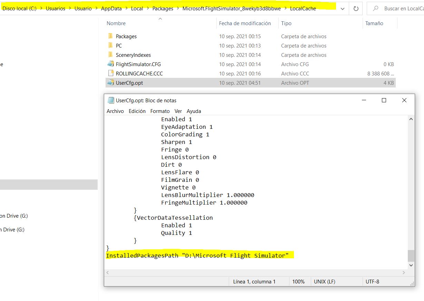Click the UTF-8 encoding status entry

tap(372, 282)
